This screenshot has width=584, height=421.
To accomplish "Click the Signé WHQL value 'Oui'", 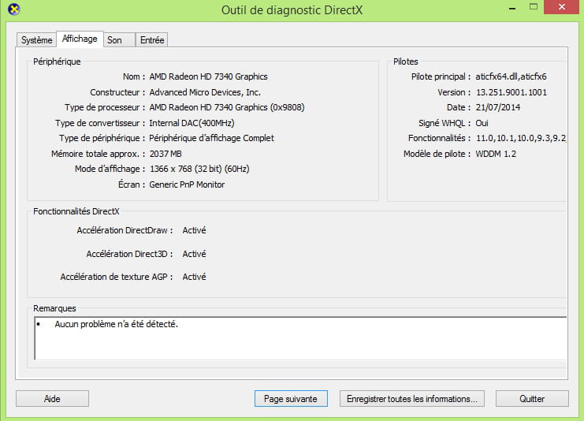I will (482, 123).
